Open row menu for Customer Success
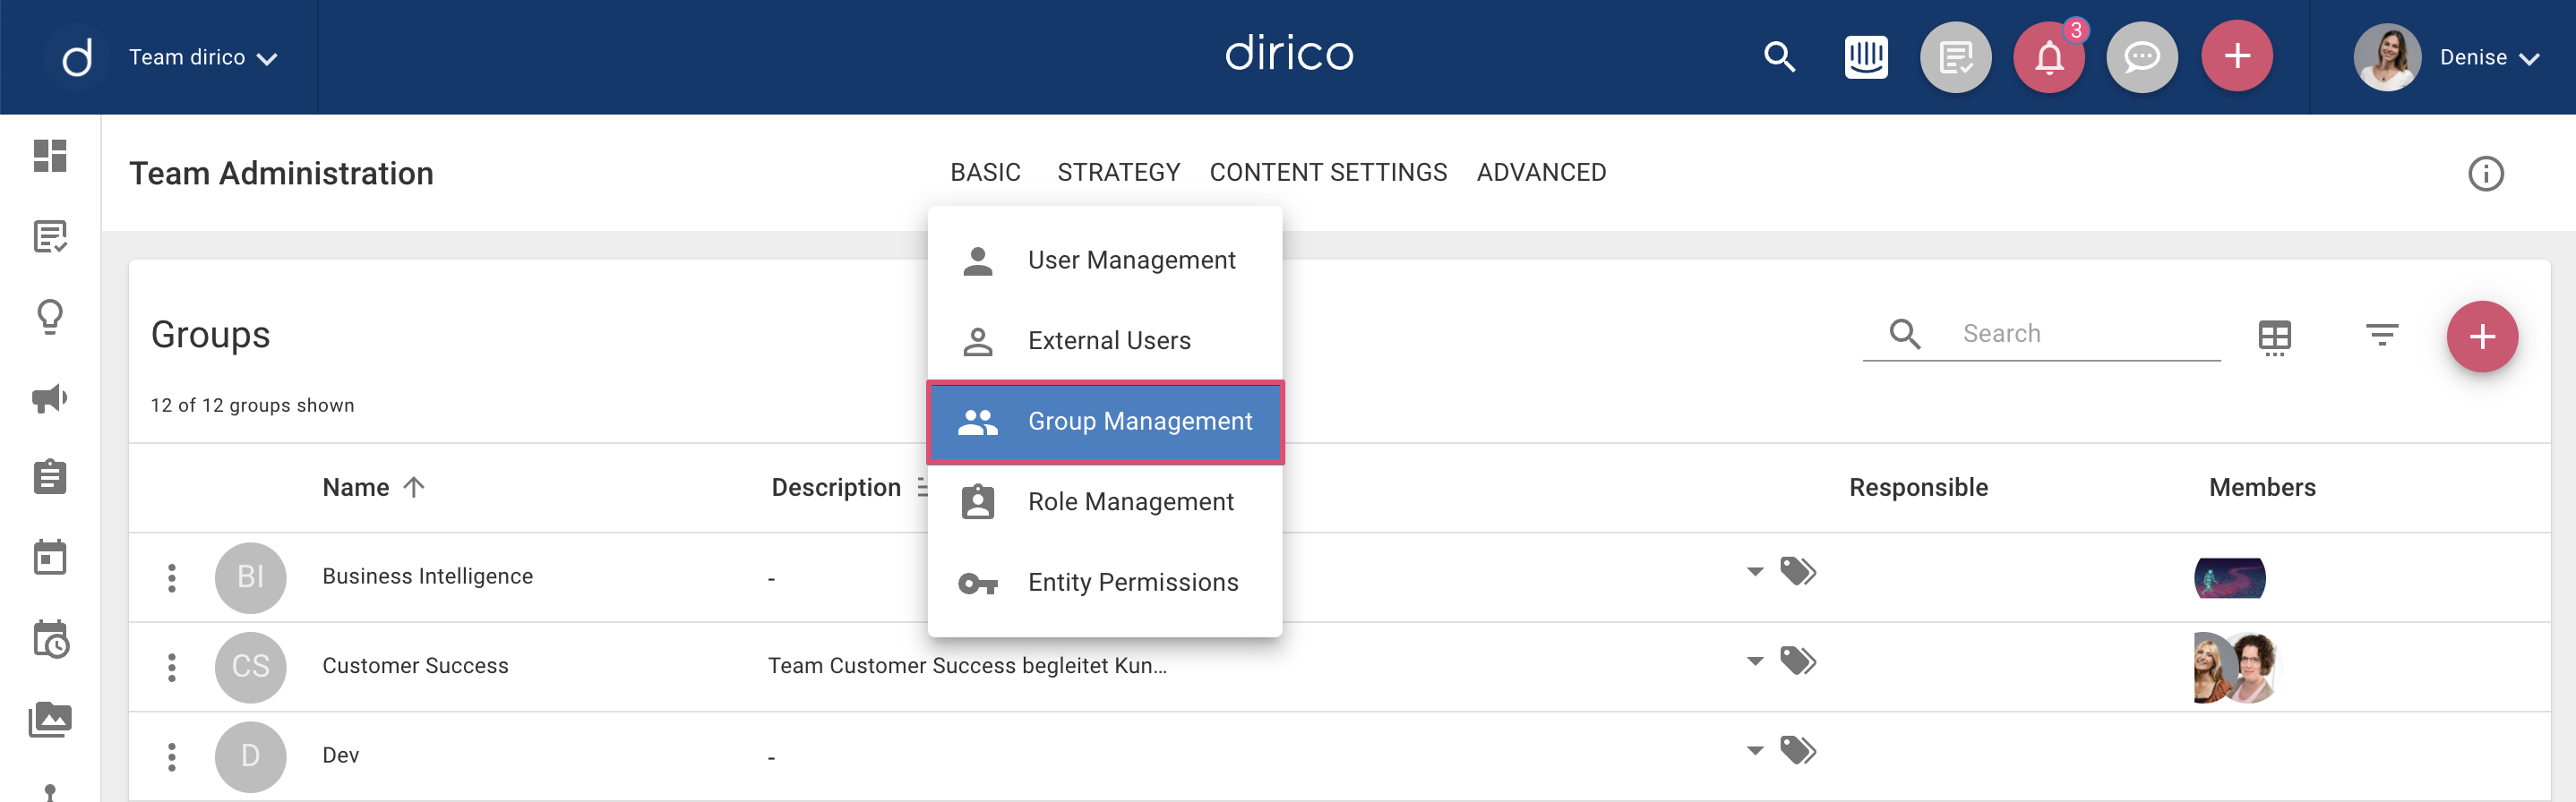Image resolution: width=2576 pixels, height=802 pixels. [172, 667]
